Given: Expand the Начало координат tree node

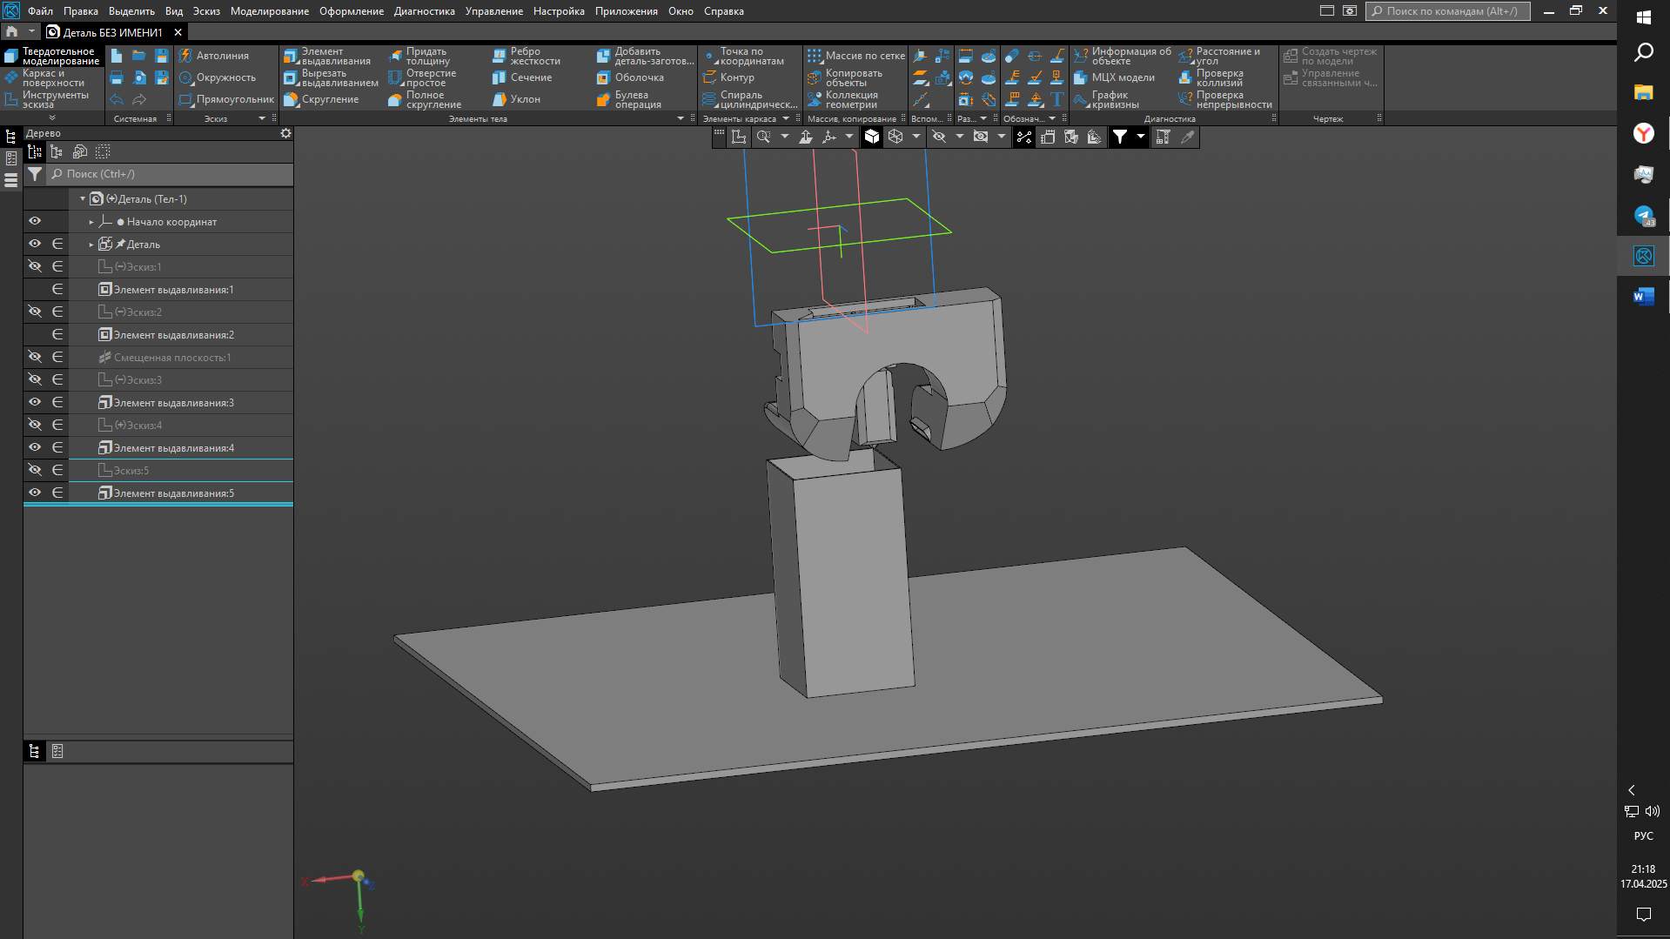Looking at the screenshot, I should [x=91, y=222].
